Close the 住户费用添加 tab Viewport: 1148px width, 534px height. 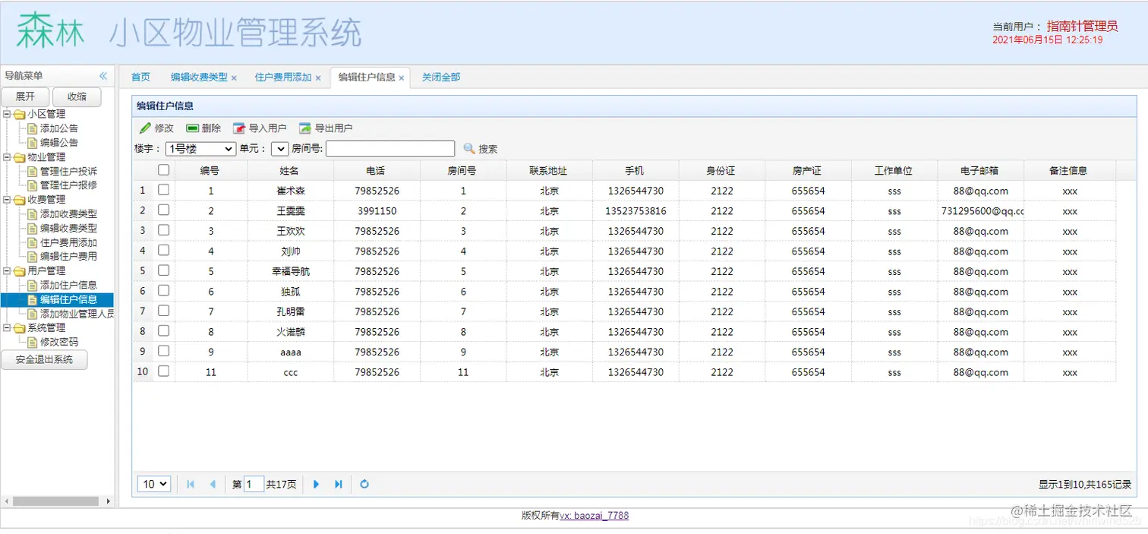click(318, 77)
